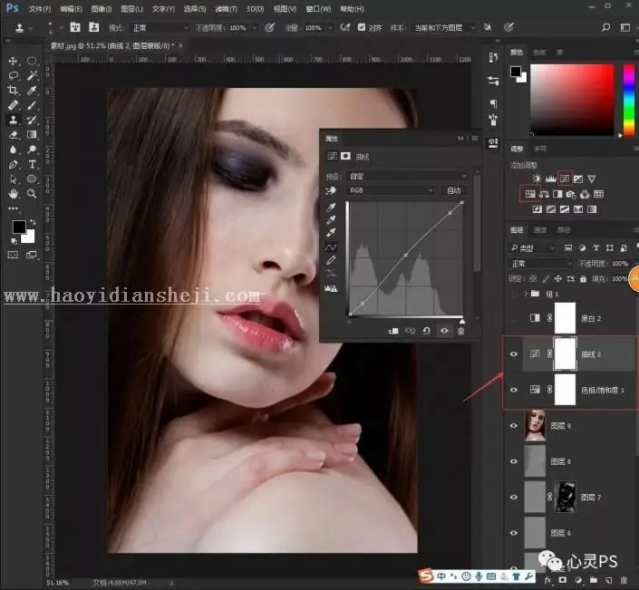Open clone stamp mode dropdown

coord(160,28)
